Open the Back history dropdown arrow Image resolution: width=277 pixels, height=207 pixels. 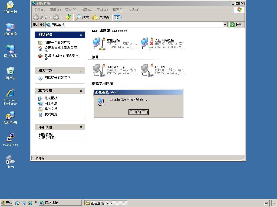coord(50,17)
